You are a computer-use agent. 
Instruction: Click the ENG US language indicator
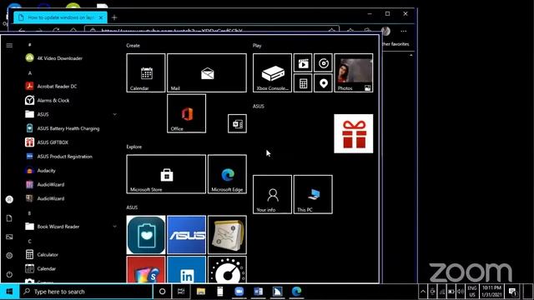coord(472,292)
